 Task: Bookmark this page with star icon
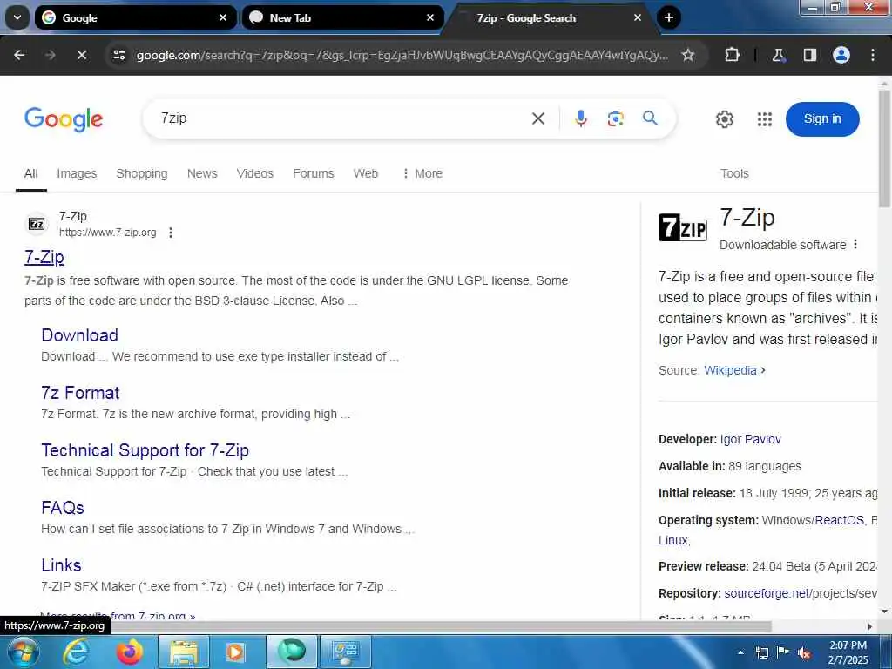688,55
